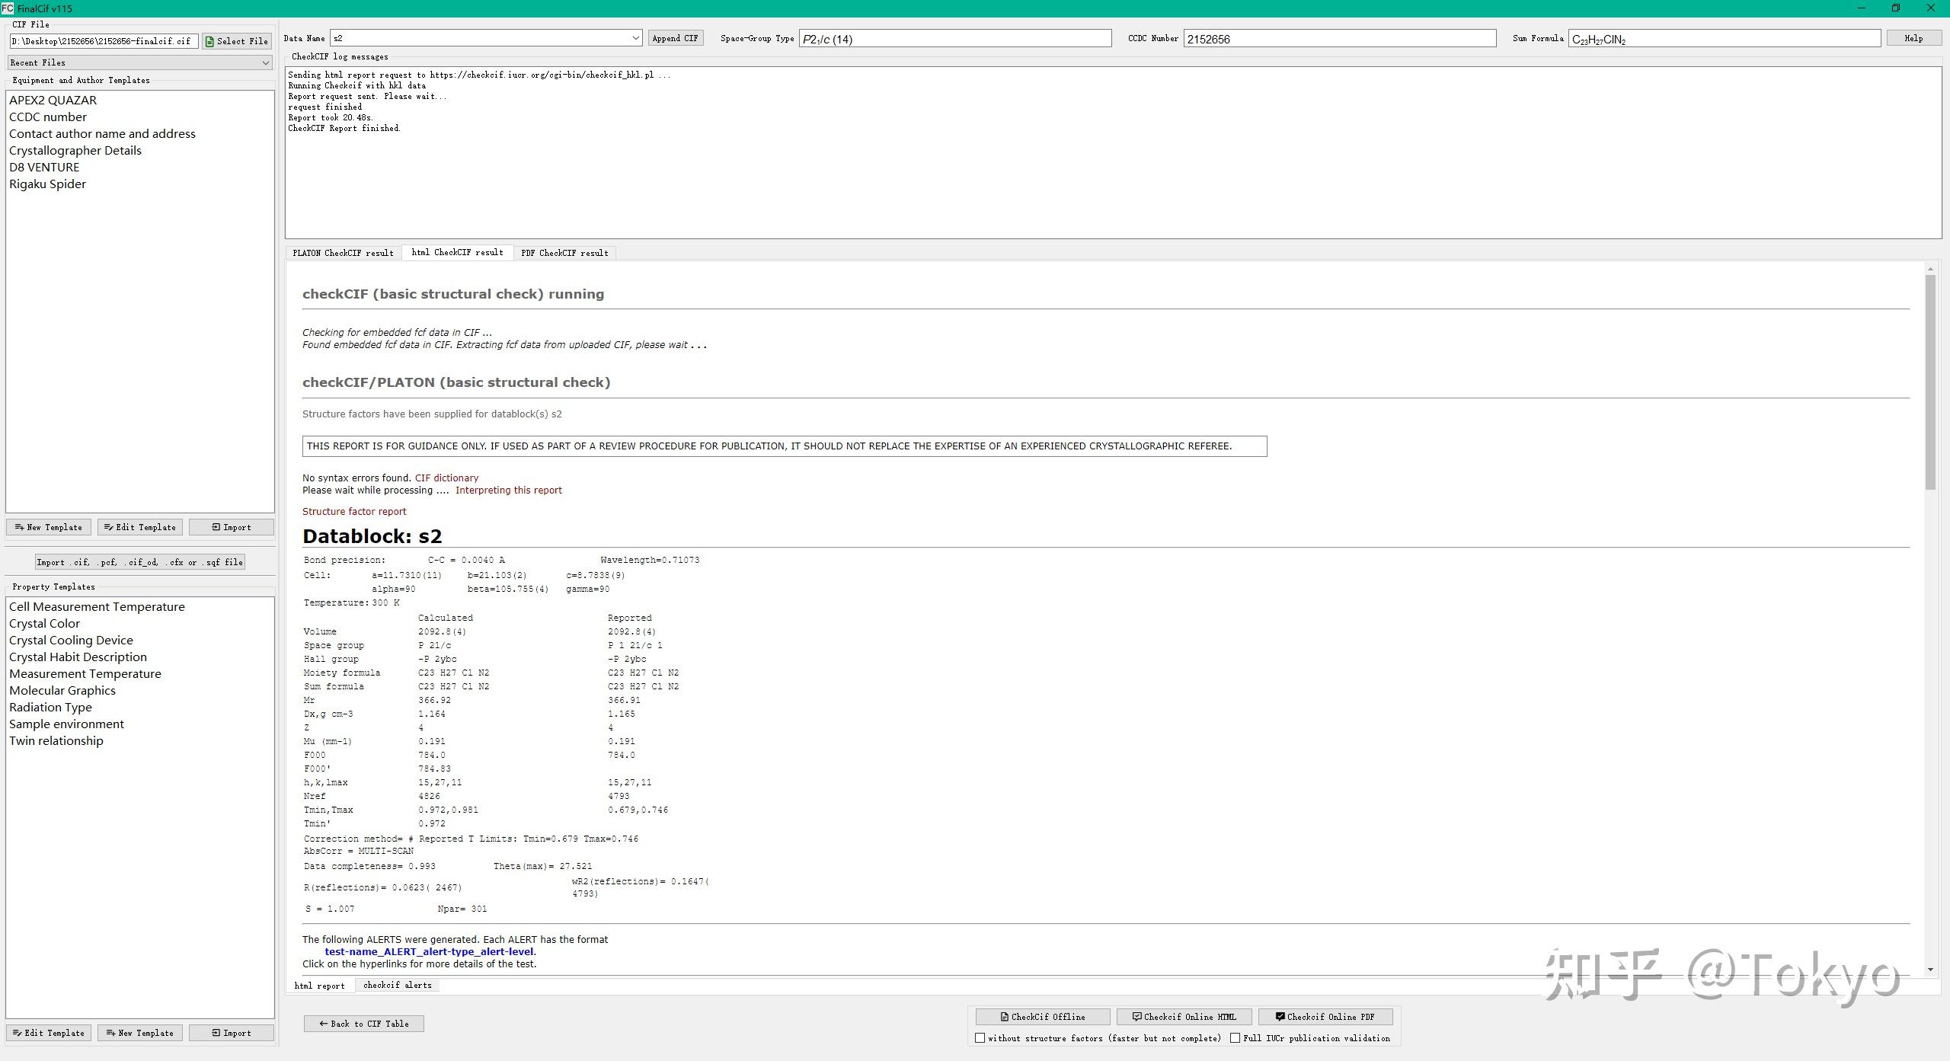Run CheckCif Offline

click(x=1042, y=1017)
